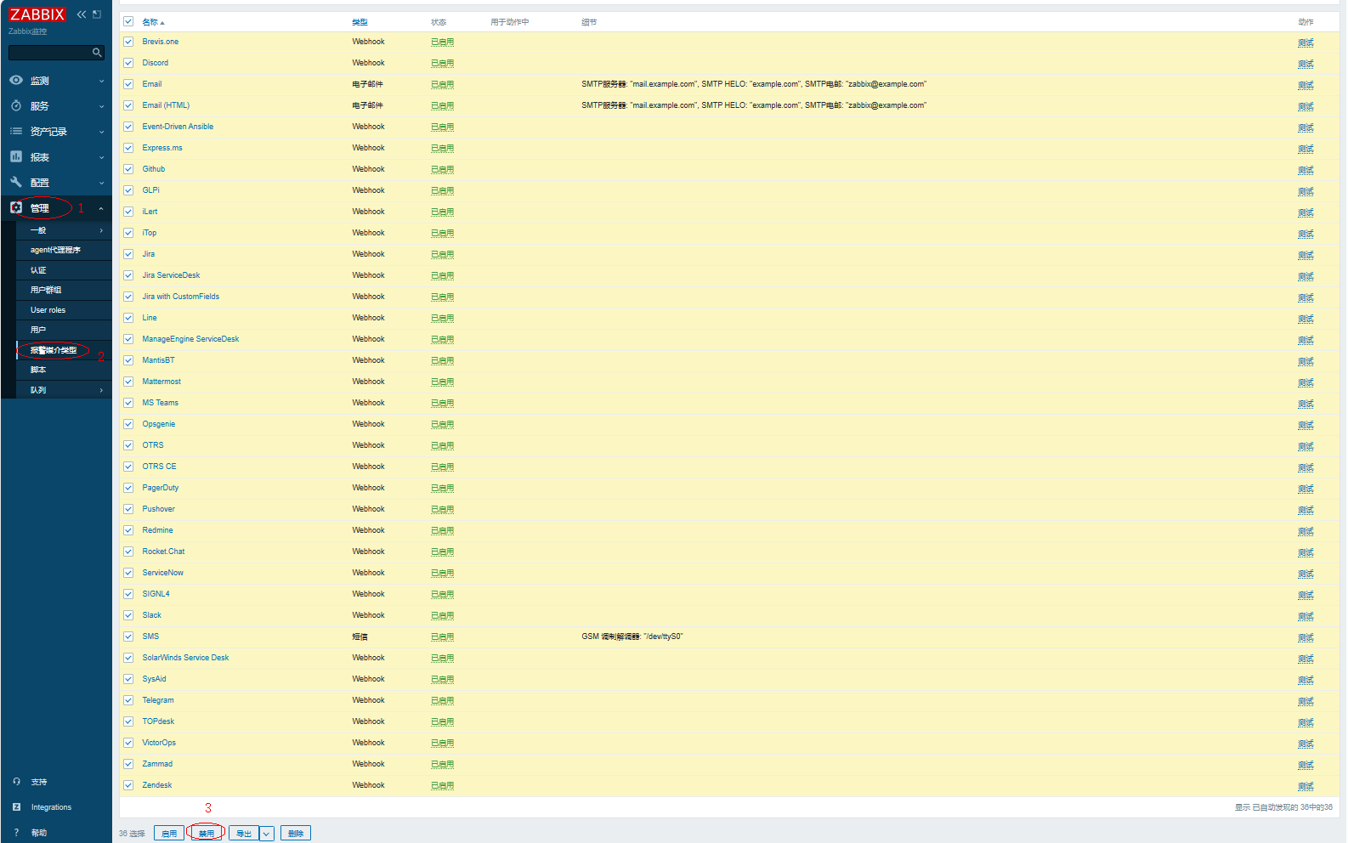1348x843 pixels.
Task: Click the Integrations Z icon
Action: (16, 806)
